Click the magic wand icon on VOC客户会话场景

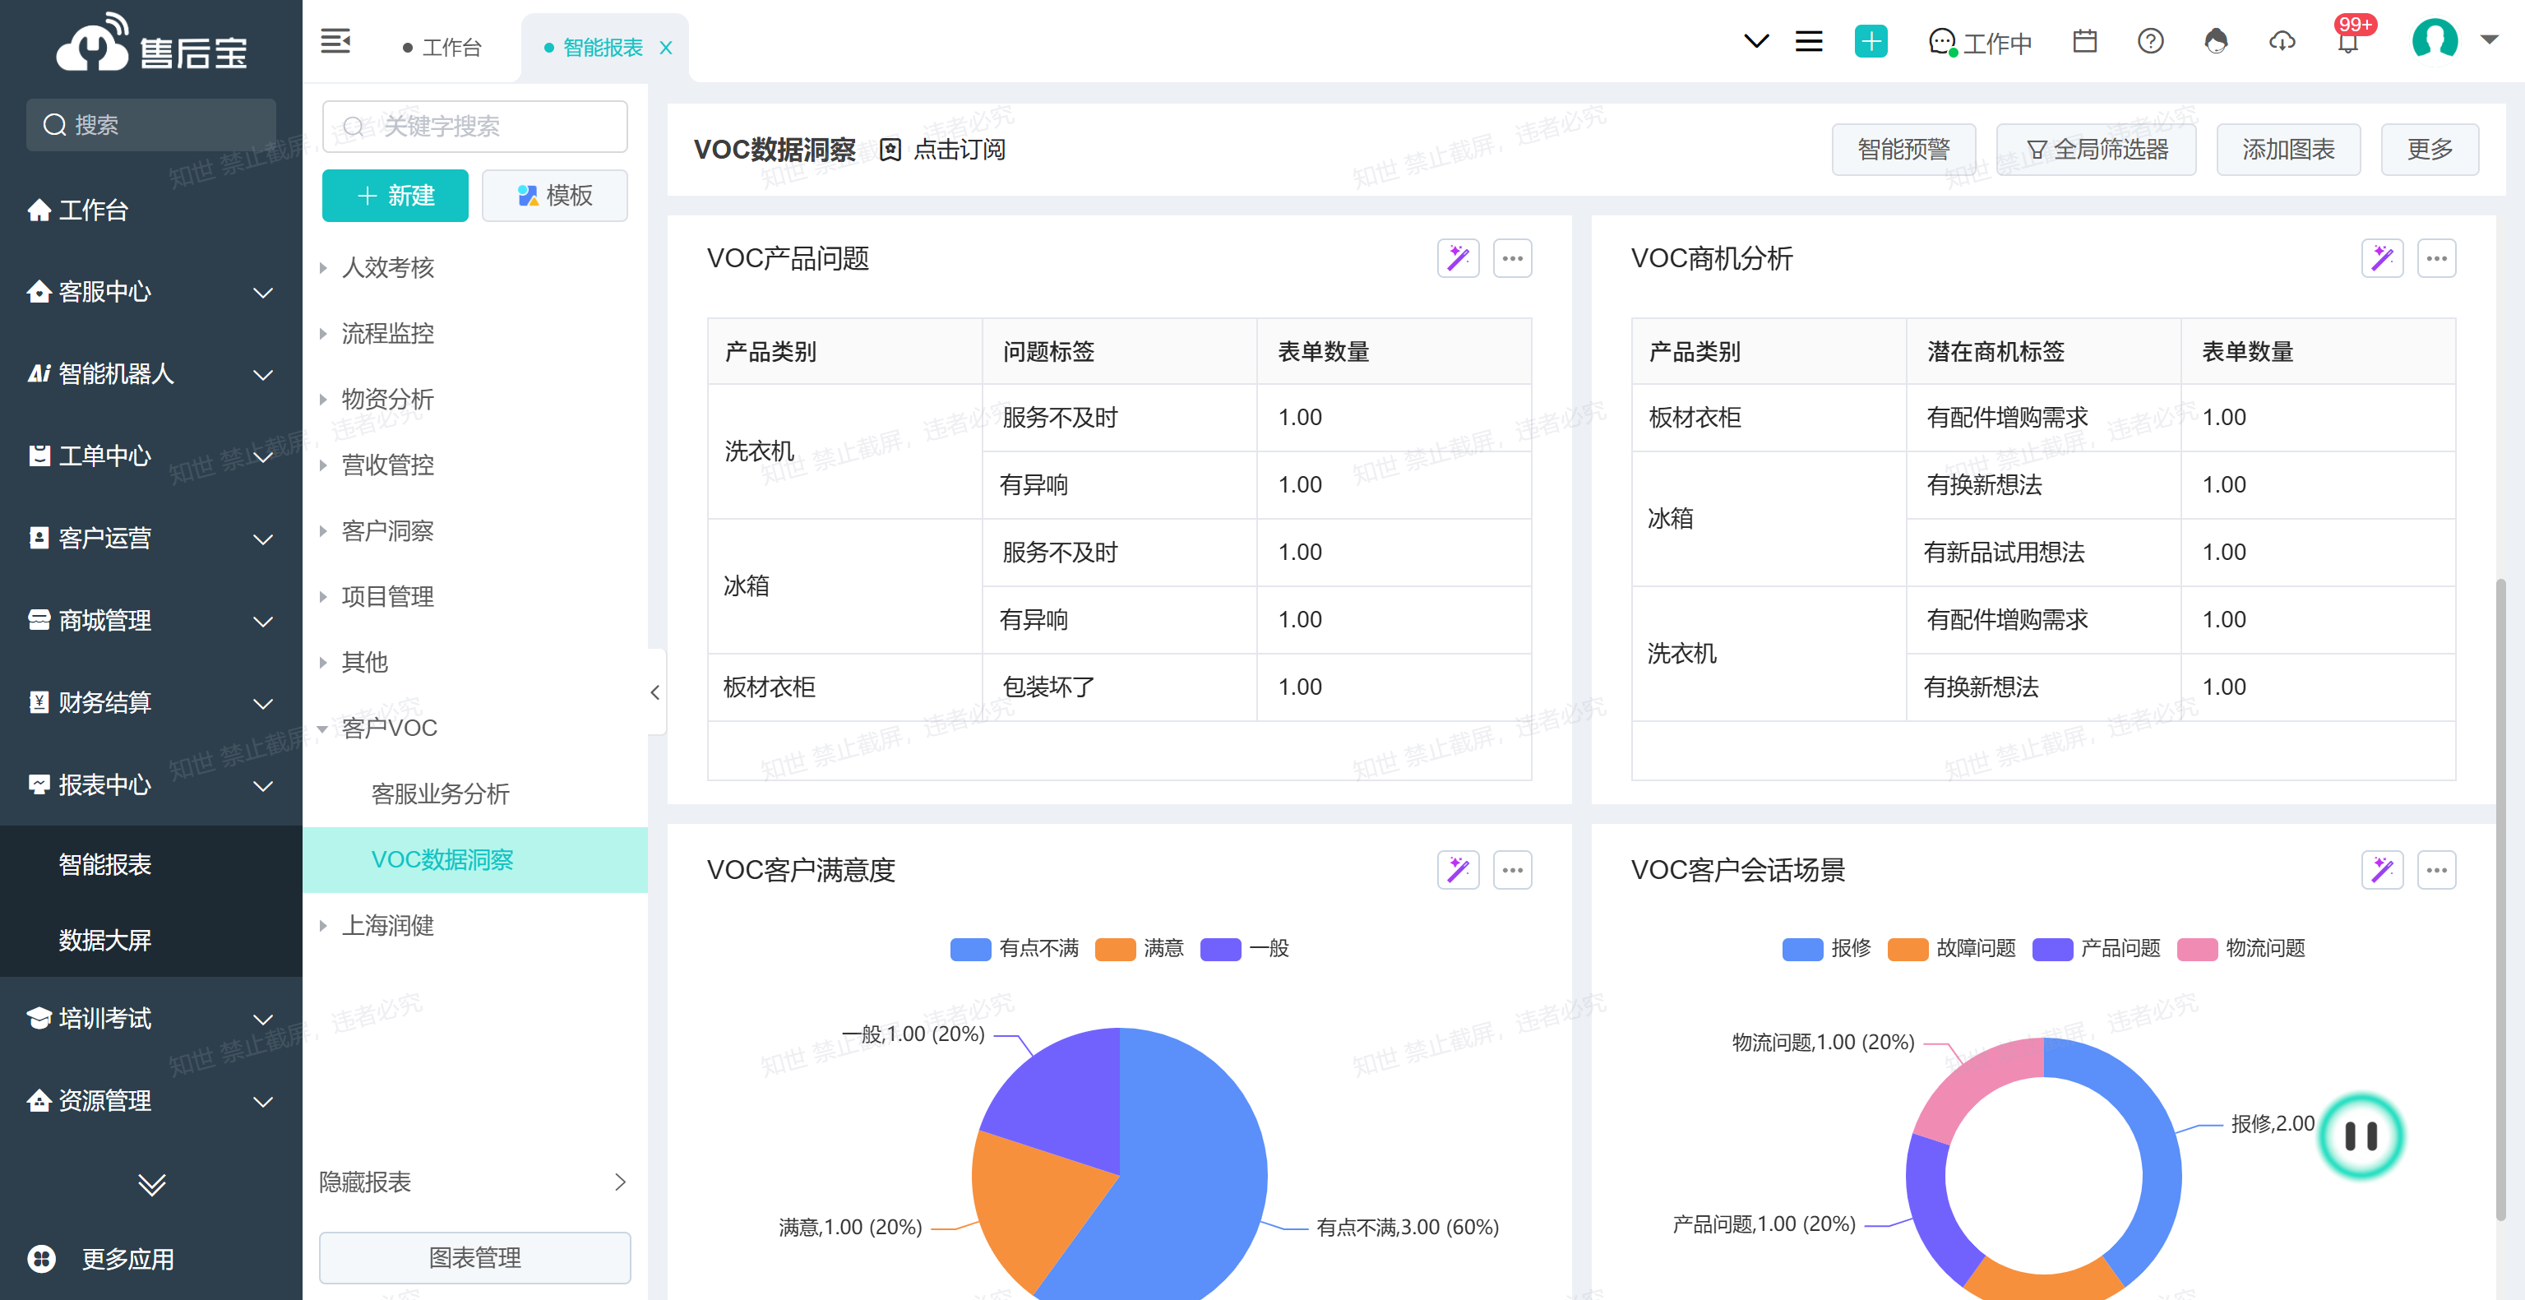(2382, 870)
